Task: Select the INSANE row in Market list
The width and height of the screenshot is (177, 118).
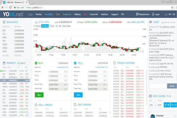Action: 15,106
